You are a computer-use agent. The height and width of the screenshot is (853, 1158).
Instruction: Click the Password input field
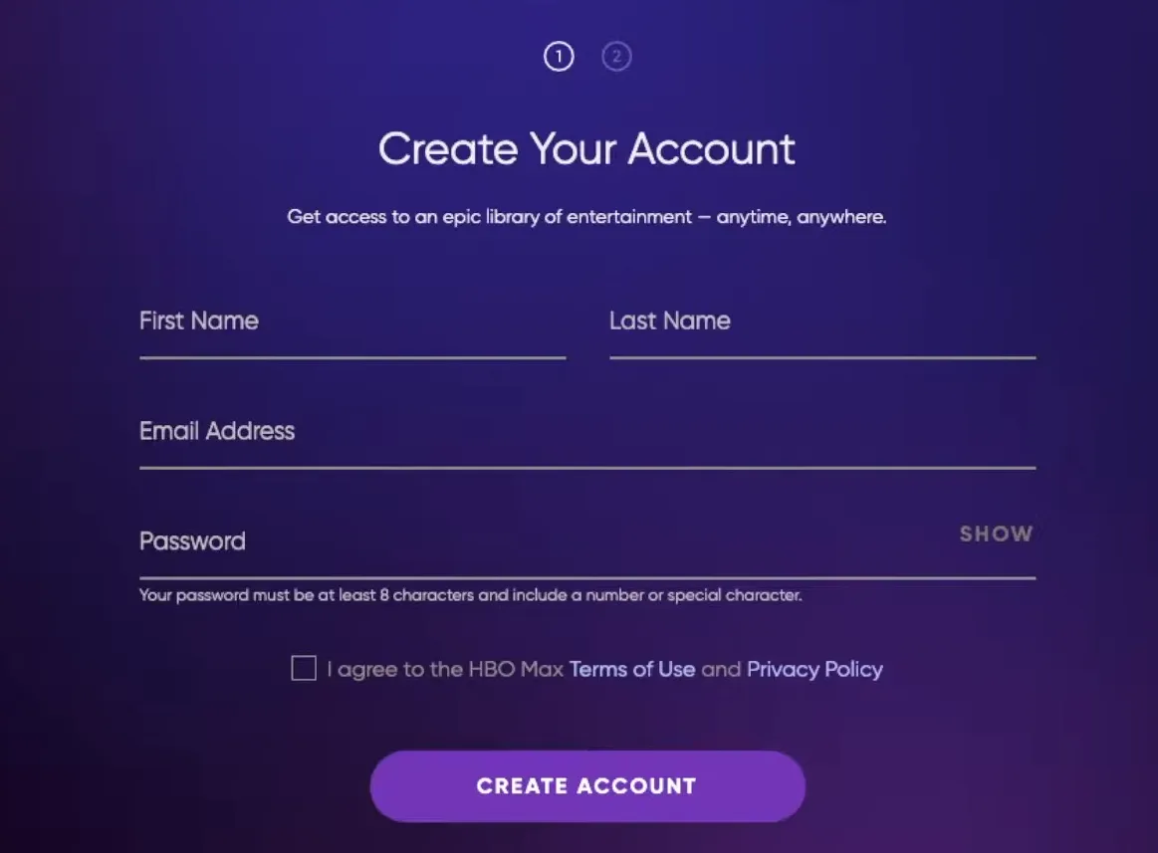[x=538, y=552]
